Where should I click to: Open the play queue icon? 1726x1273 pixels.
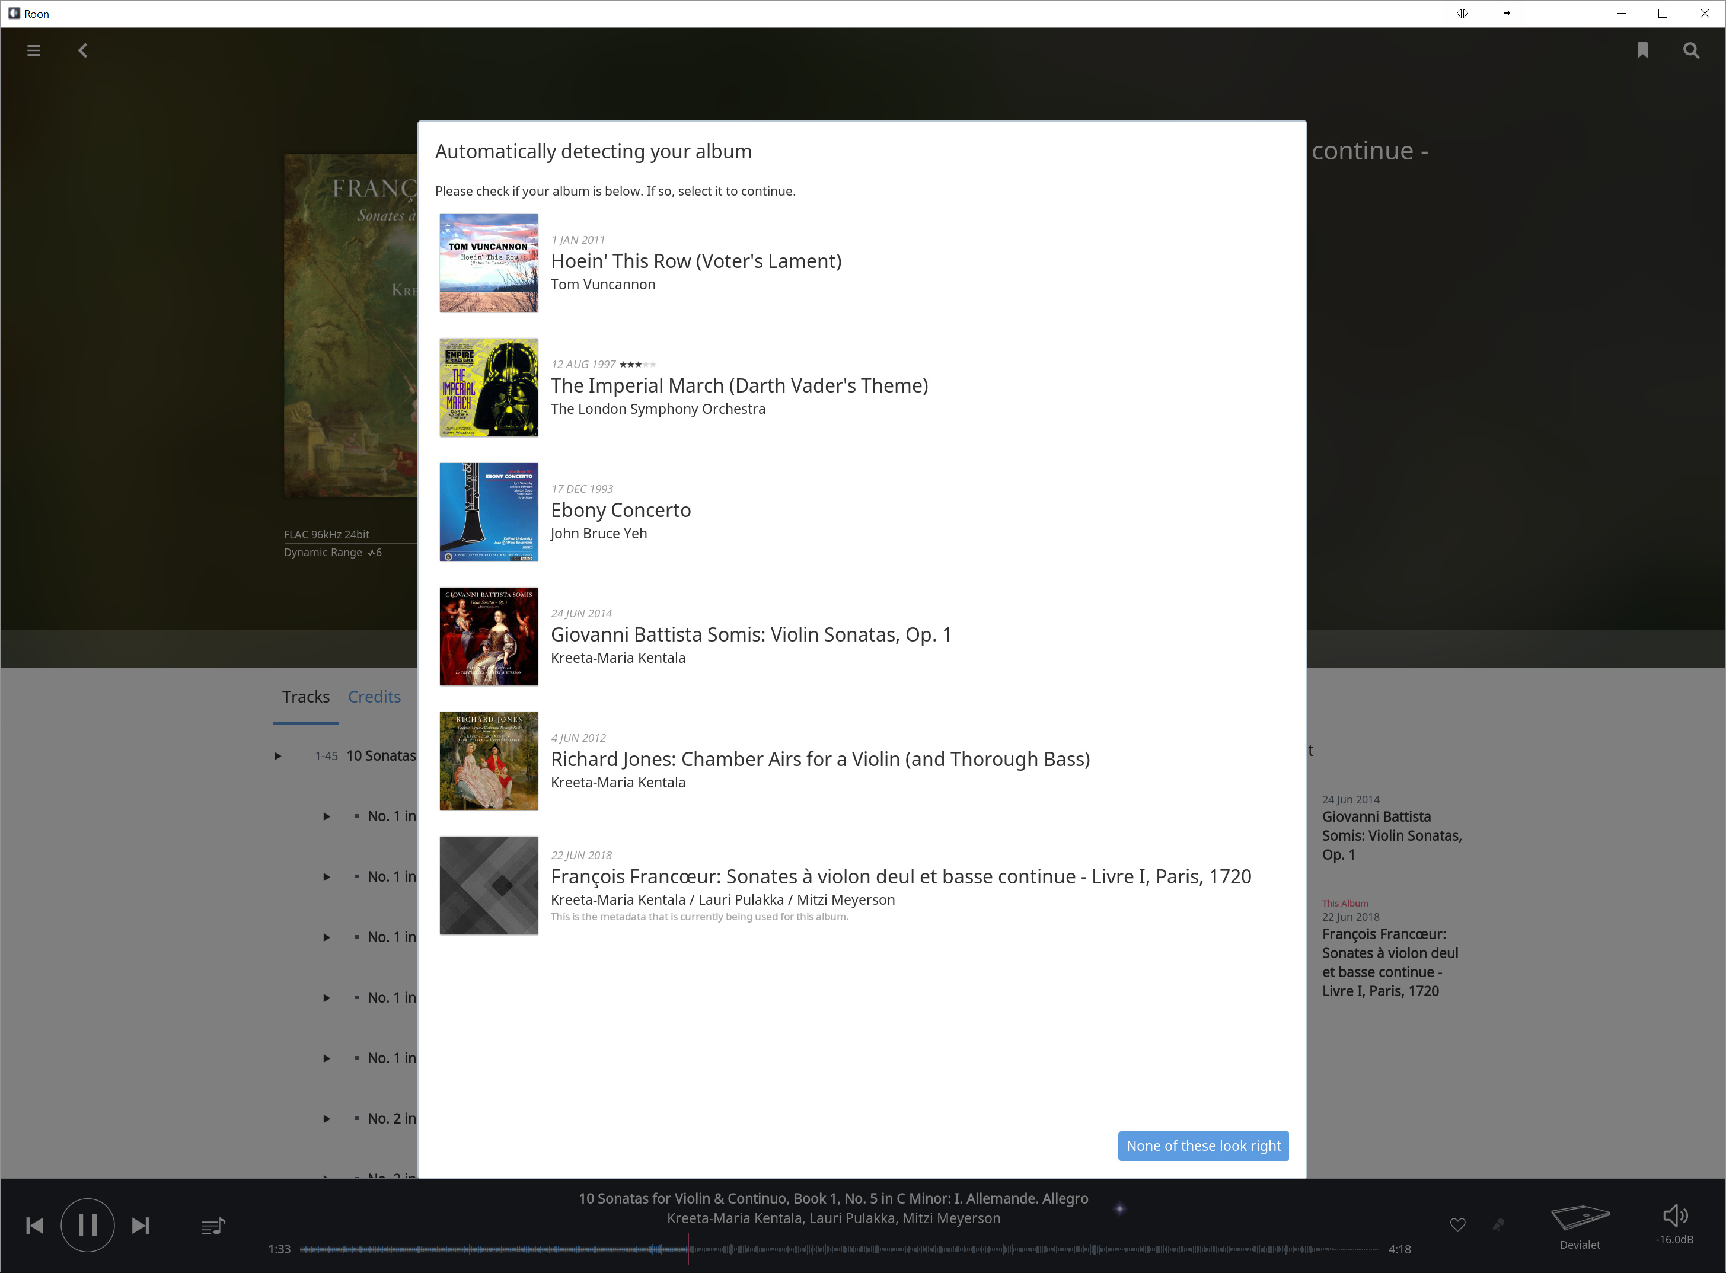click(x=213, y=1226)
